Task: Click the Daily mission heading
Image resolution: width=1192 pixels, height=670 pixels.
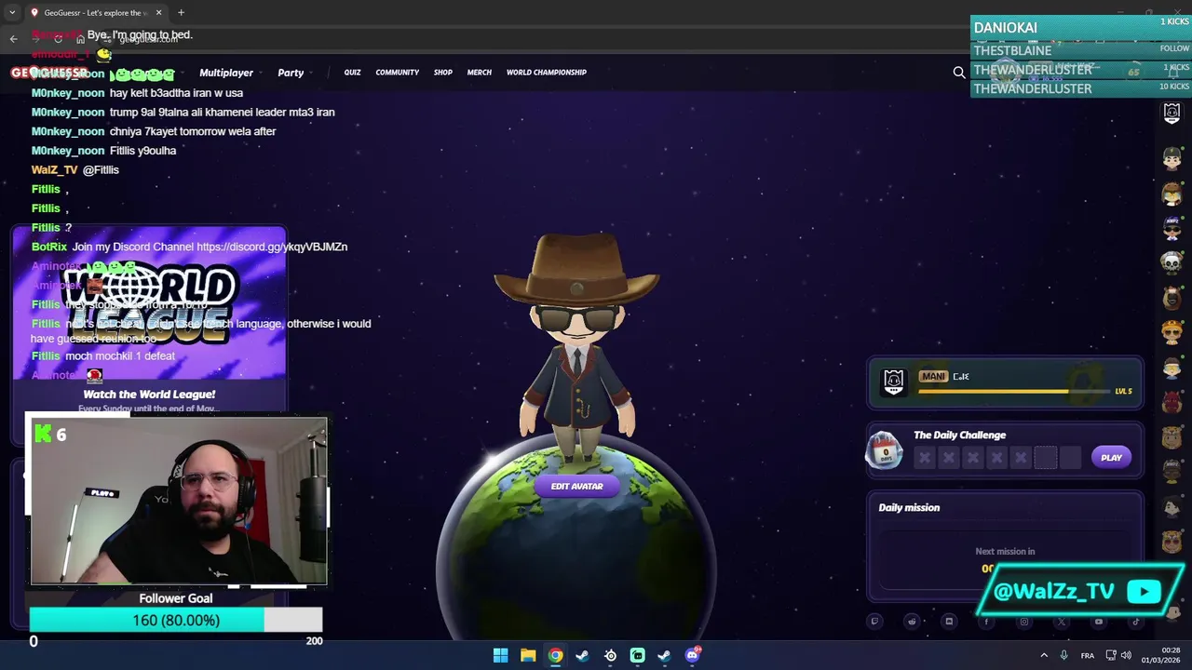Action: [x=909, y=507]
